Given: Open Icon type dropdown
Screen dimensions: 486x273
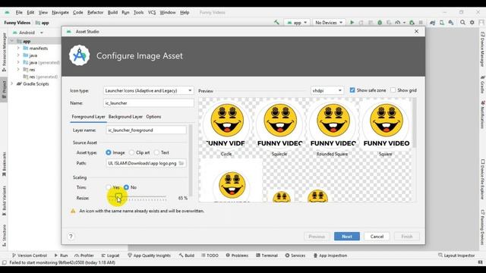Looking at the screenshot, I should (x=149, y=91).
